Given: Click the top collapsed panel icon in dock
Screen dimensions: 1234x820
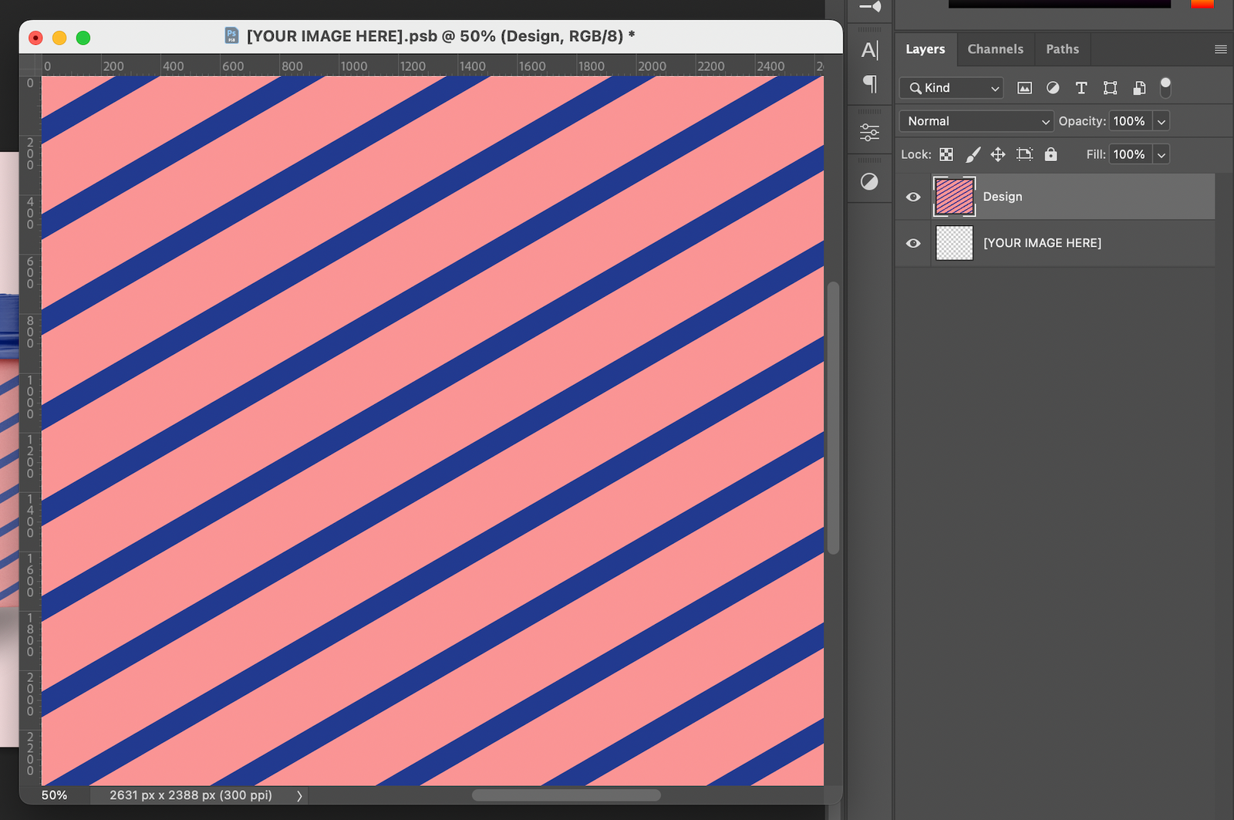Looking at the screenshot, I should pos(870,7).
